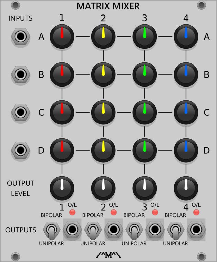Click the input C jack
Viewport: 217px width, 262px height.
coord(21,112)
